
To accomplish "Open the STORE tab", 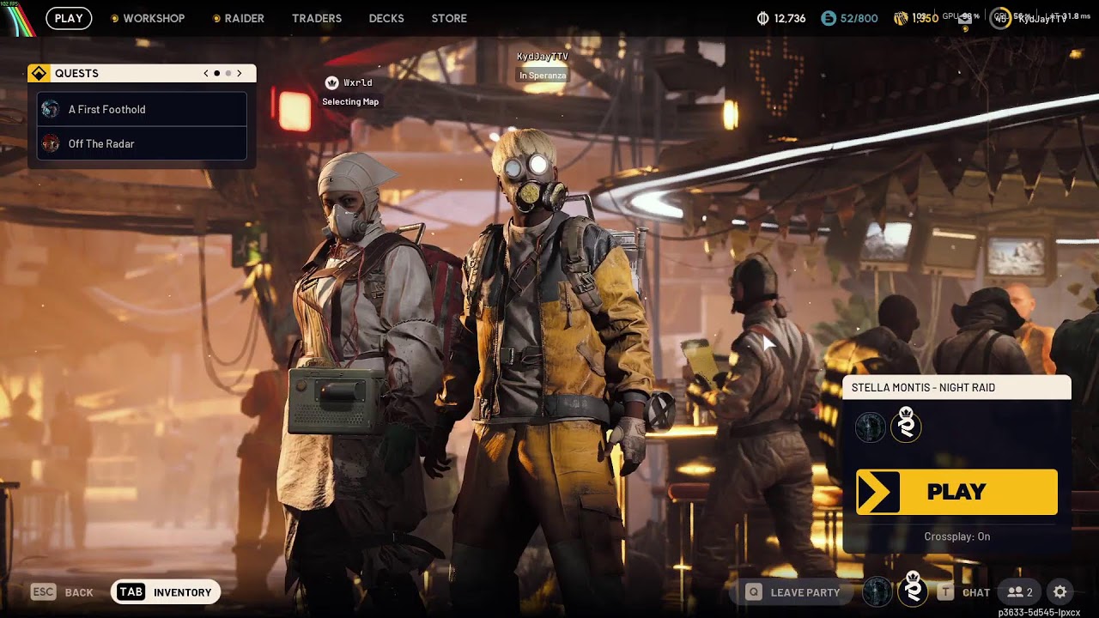I will pyautogui.click(x=449, y=18).
